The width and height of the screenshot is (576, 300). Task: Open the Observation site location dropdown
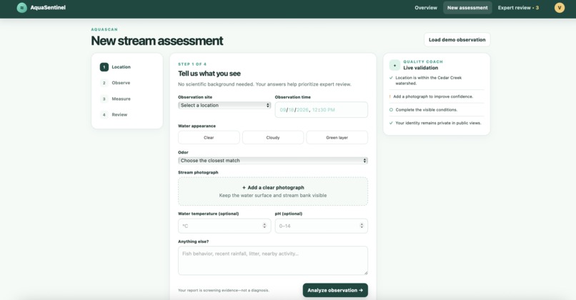tap(224, 106)
